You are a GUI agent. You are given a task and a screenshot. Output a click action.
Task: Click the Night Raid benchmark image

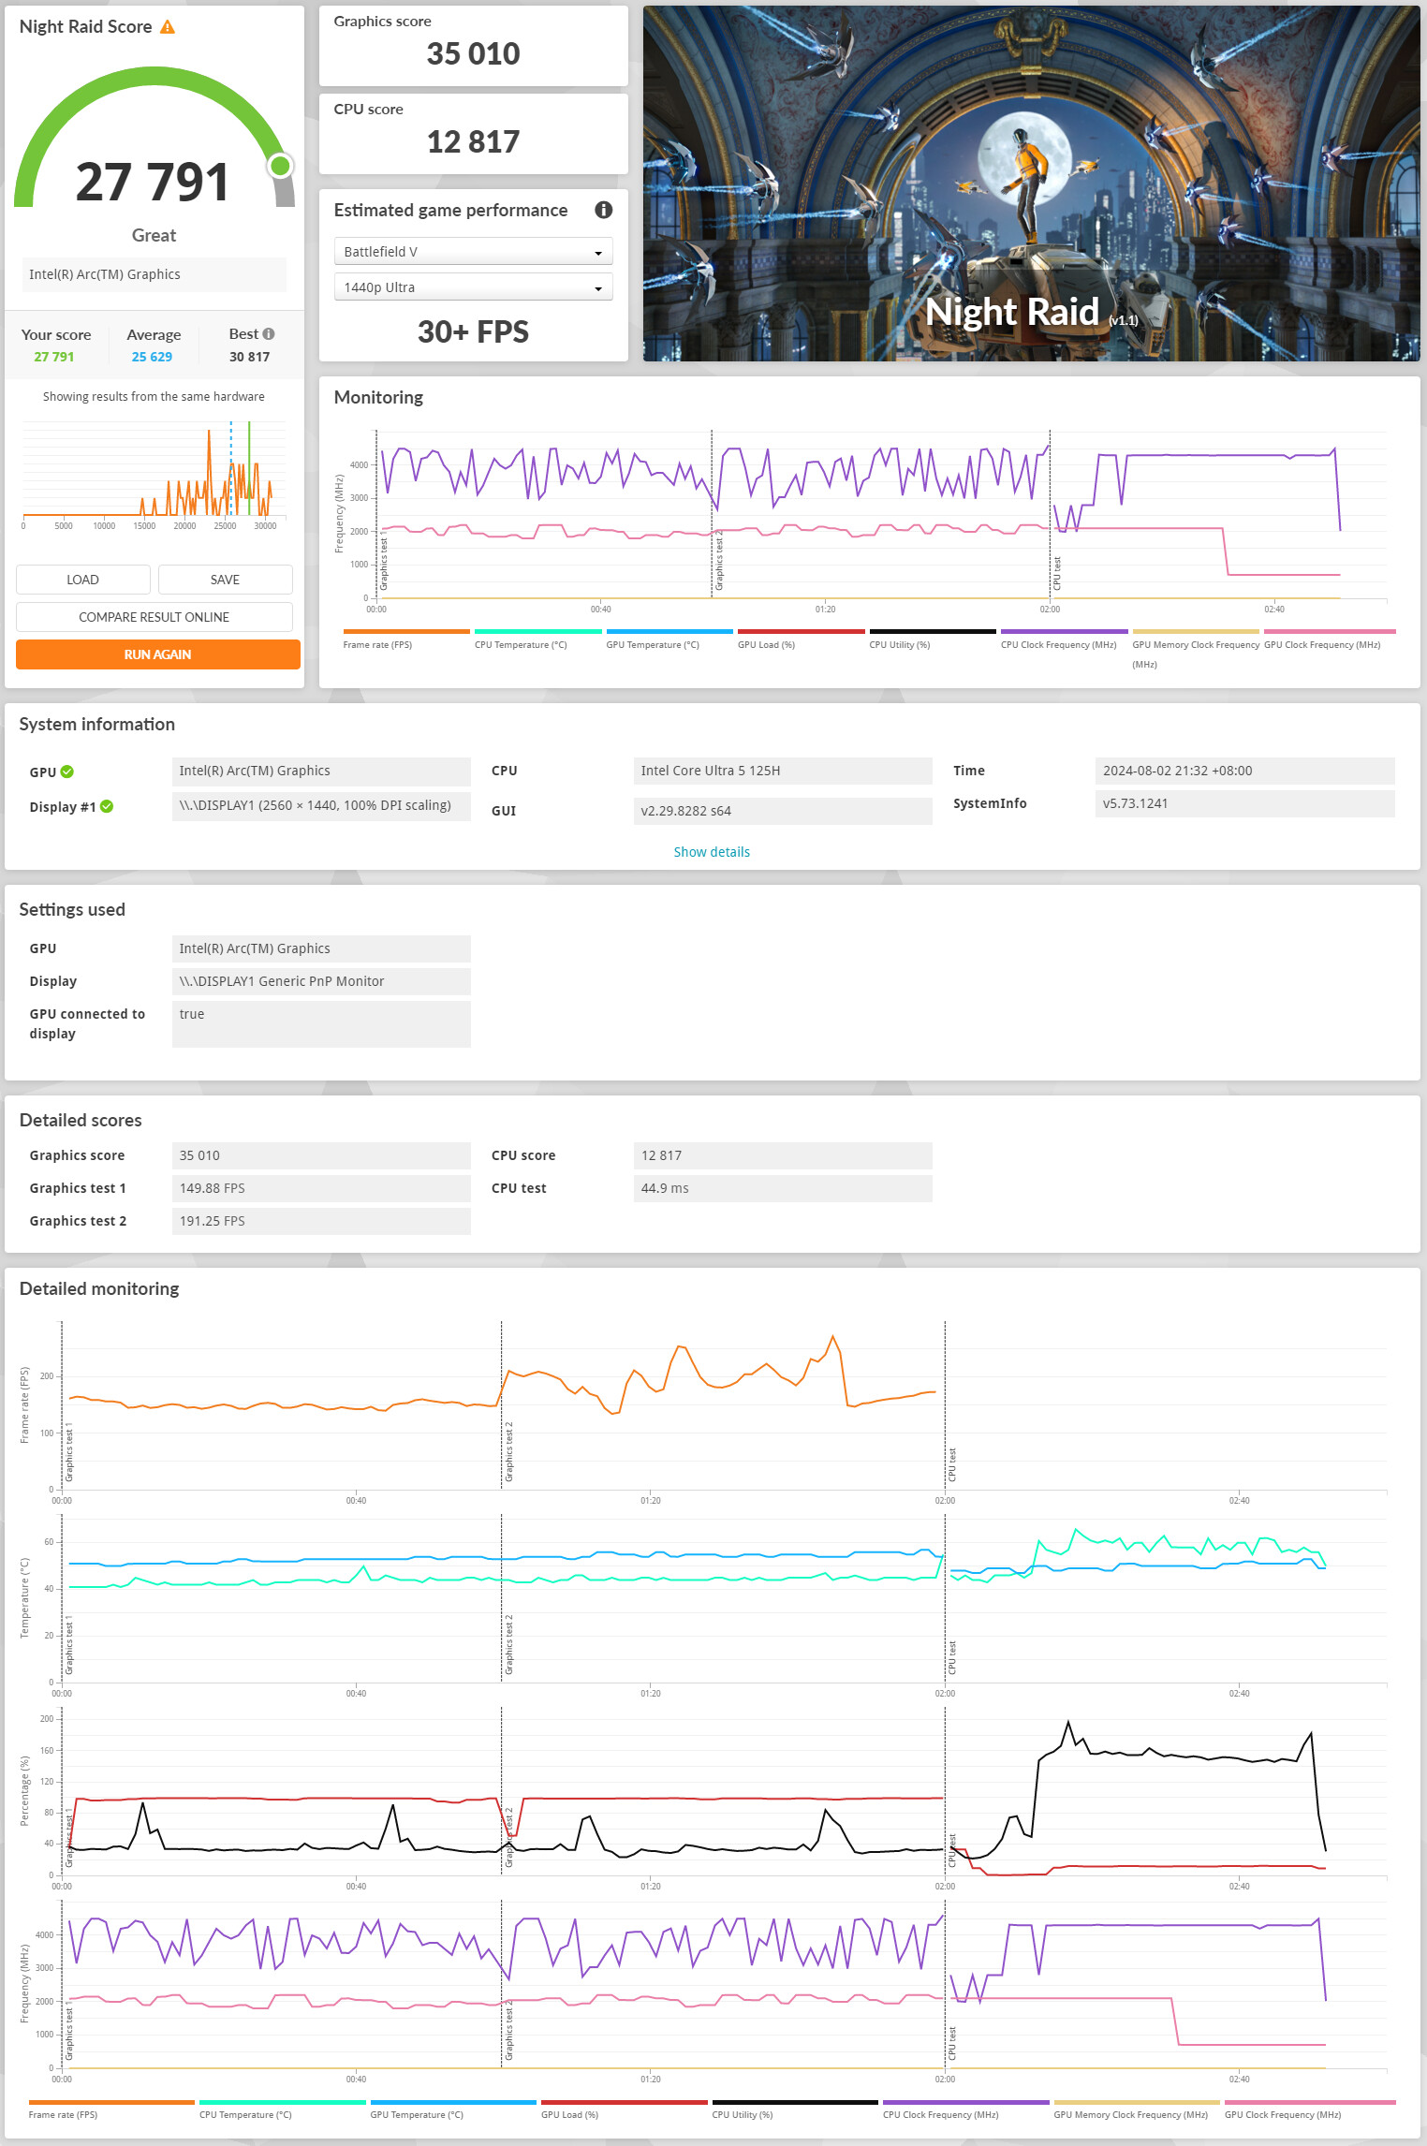(1031, 184)
